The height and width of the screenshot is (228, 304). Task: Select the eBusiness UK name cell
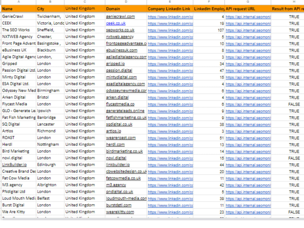[19, 50]
